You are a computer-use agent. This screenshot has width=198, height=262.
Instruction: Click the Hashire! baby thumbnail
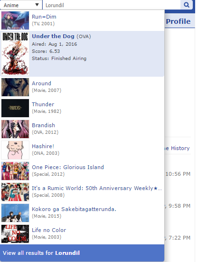(15, 150)
